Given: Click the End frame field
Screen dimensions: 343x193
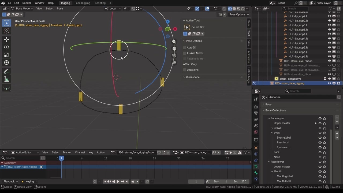Looking at the screenshot, I should tap(240, 181).
